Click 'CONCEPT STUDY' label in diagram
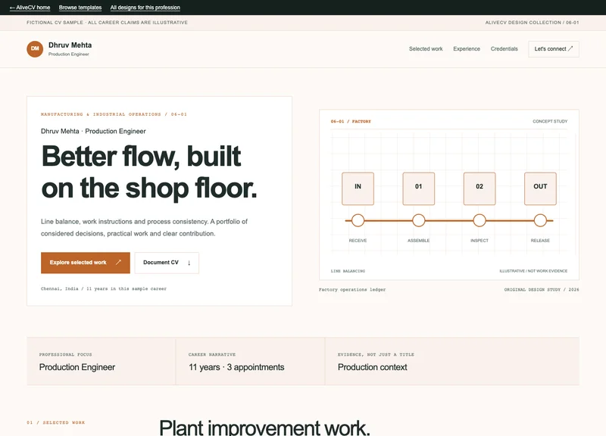 pyautogui.click(x=550, y=121)
